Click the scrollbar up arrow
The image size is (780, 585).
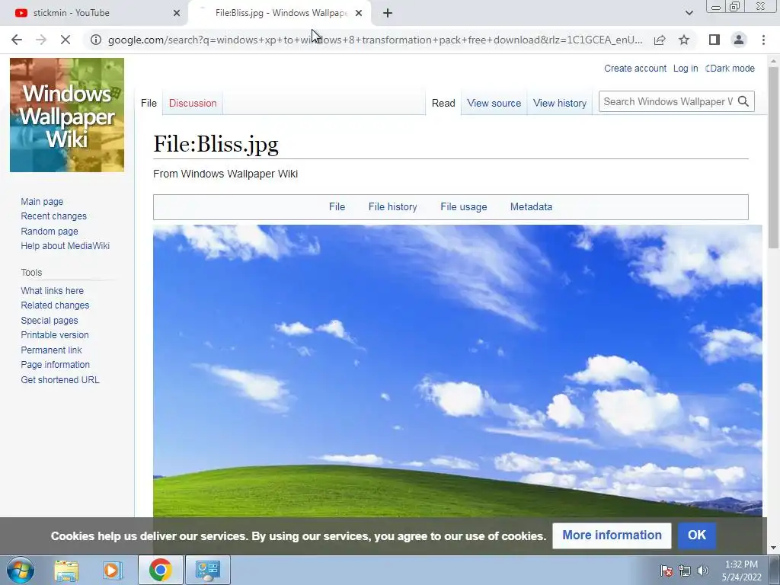tap(773, 61)
